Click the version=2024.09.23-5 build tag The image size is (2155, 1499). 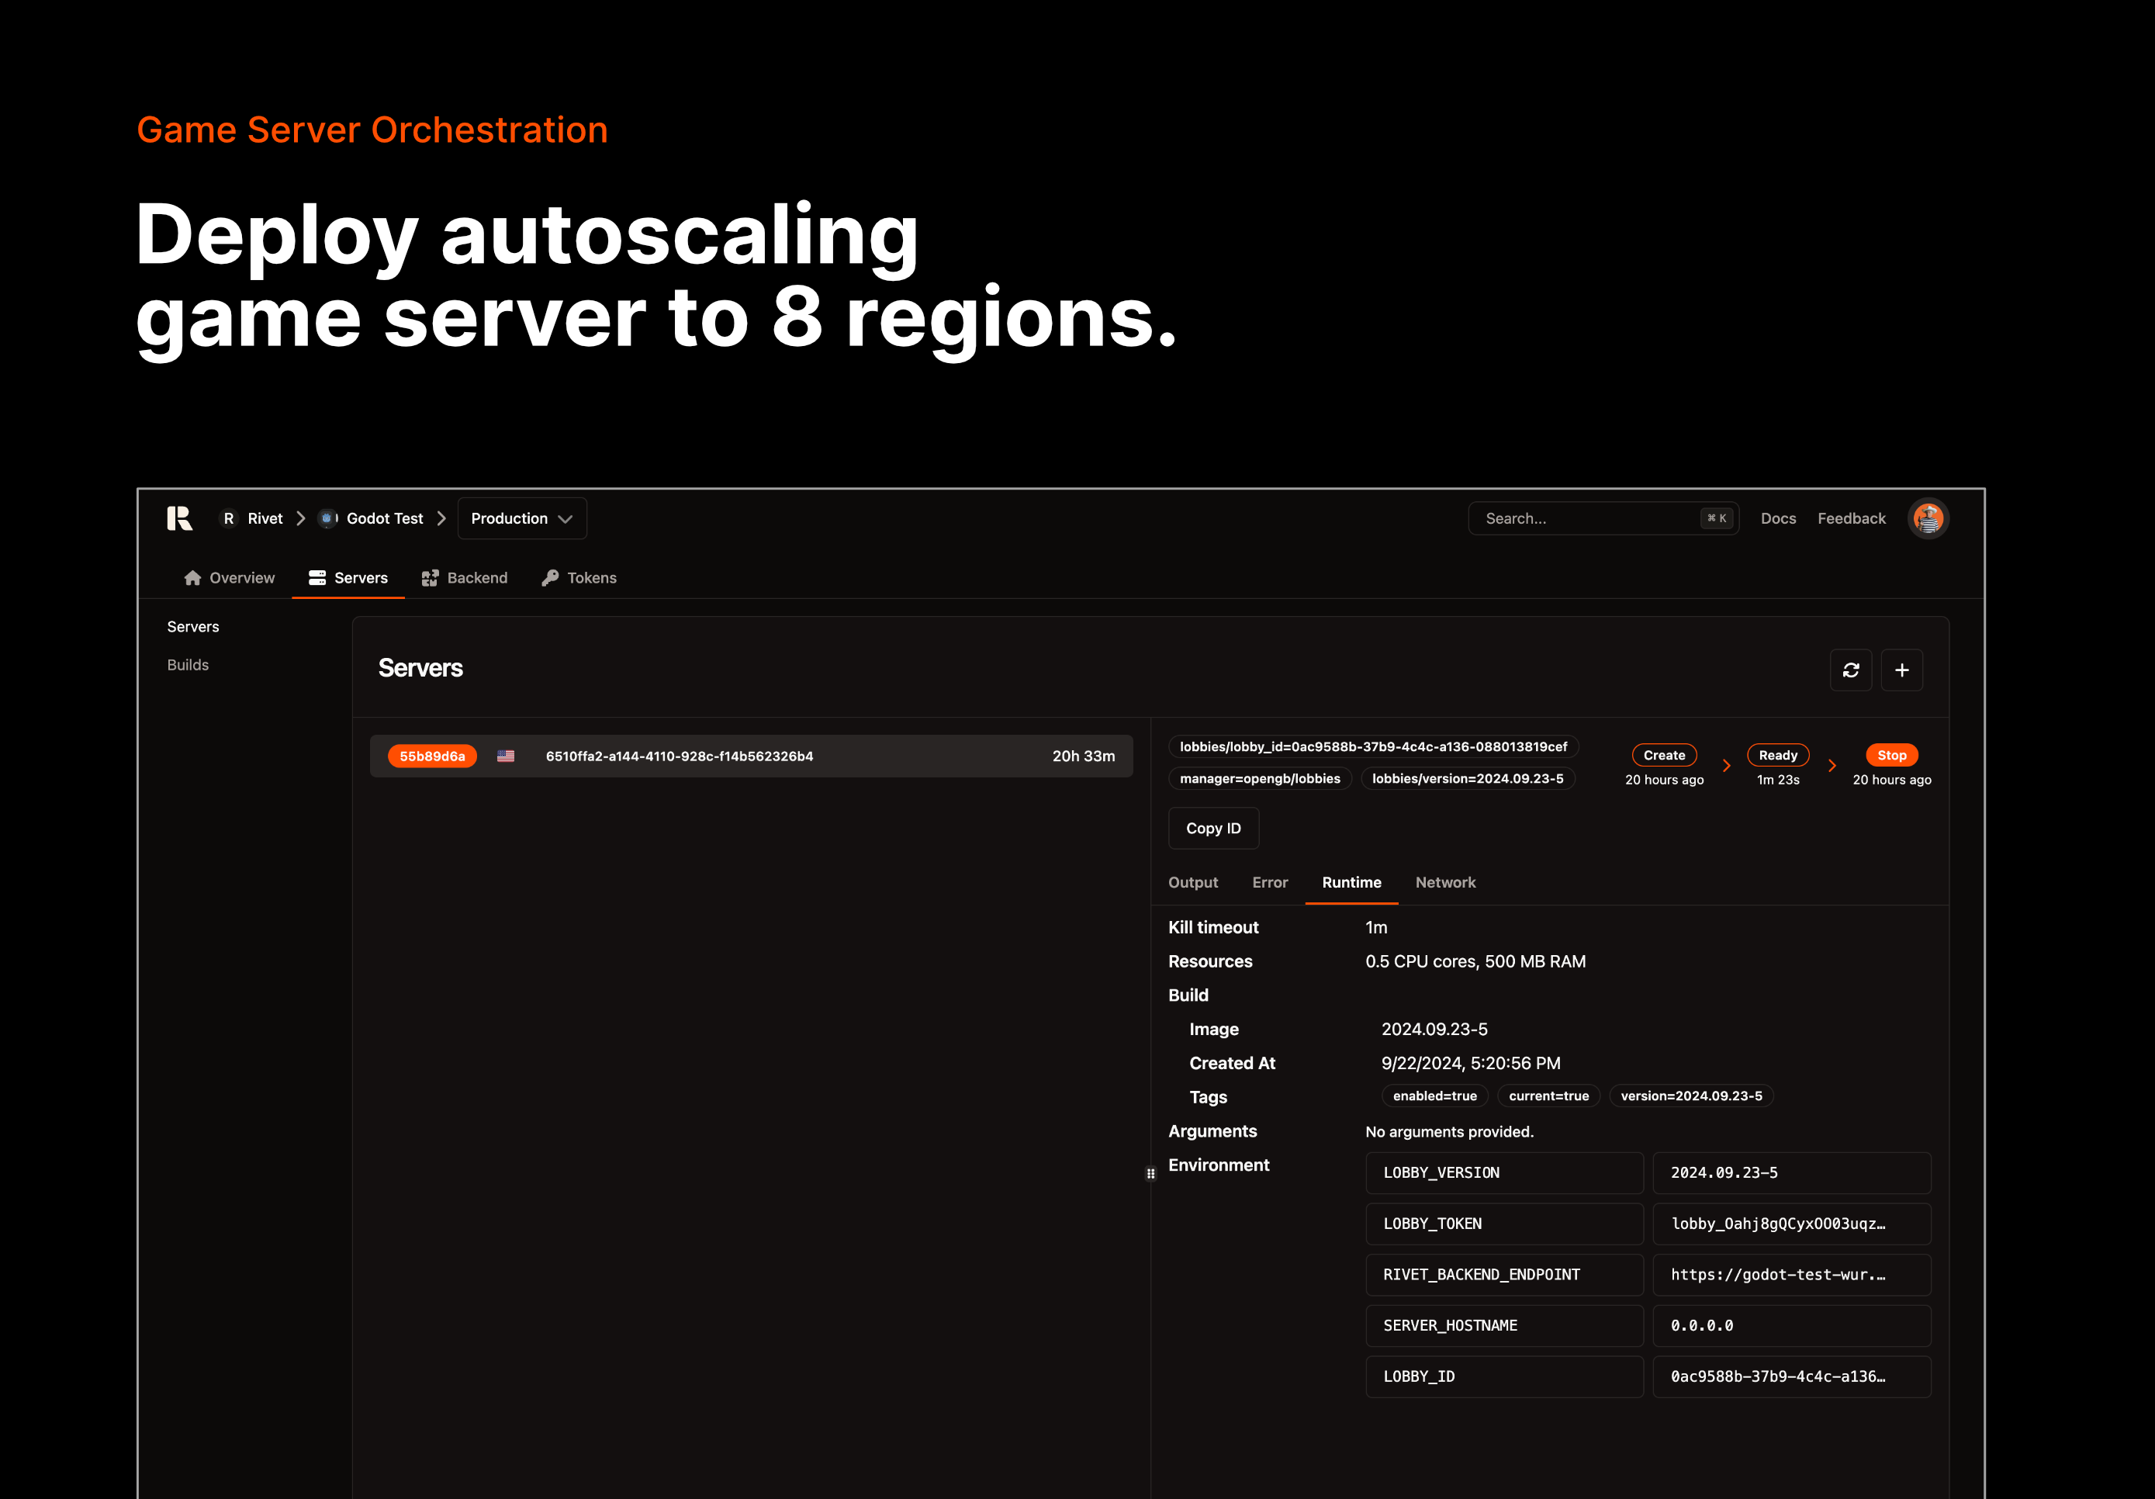coord(1690,1096)
